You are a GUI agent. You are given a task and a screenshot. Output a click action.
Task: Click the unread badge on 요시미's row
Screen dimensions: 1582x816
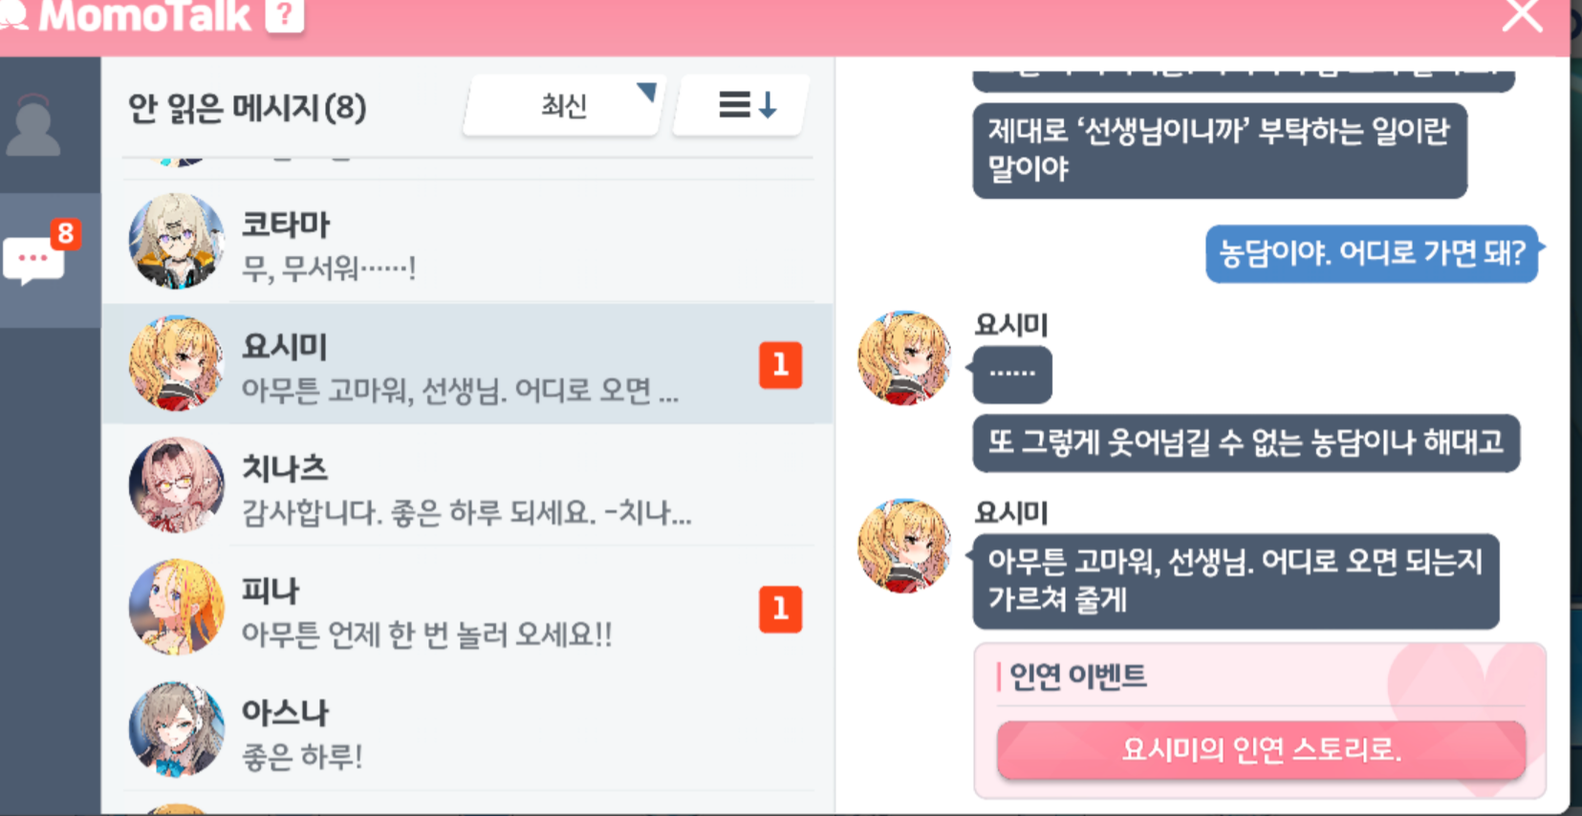point(780,365)
